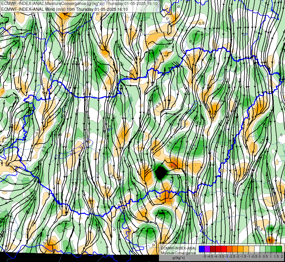
Task: Click the palest green swatch between 0 and 0.5
Action: point(263,249)
